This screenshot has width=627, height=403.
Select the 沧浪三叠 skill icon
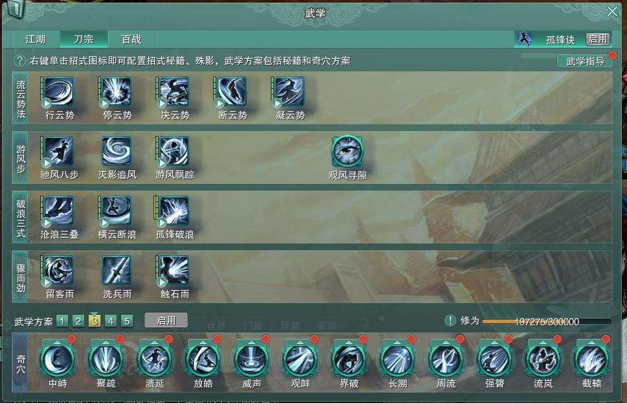[59, 211]
